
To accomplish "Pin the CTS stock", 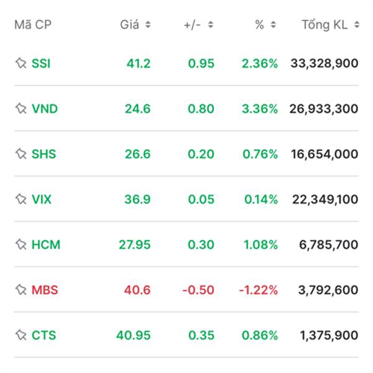I will point(21,335).
